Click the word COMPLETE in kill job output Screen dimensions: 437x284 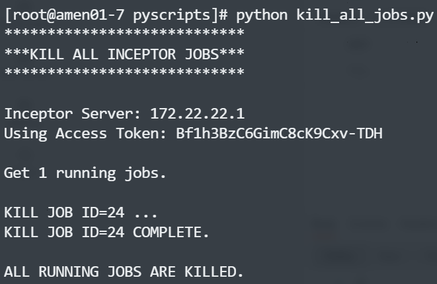(x=167, y=233)
